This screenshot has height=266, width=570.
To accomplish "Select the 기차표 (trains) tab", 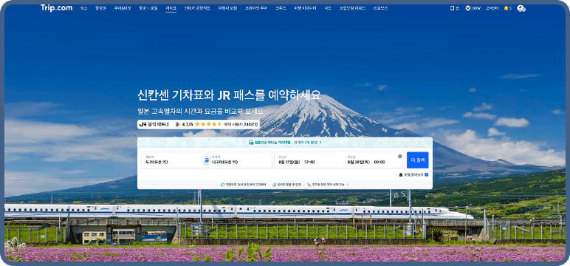I will [171, 8].
